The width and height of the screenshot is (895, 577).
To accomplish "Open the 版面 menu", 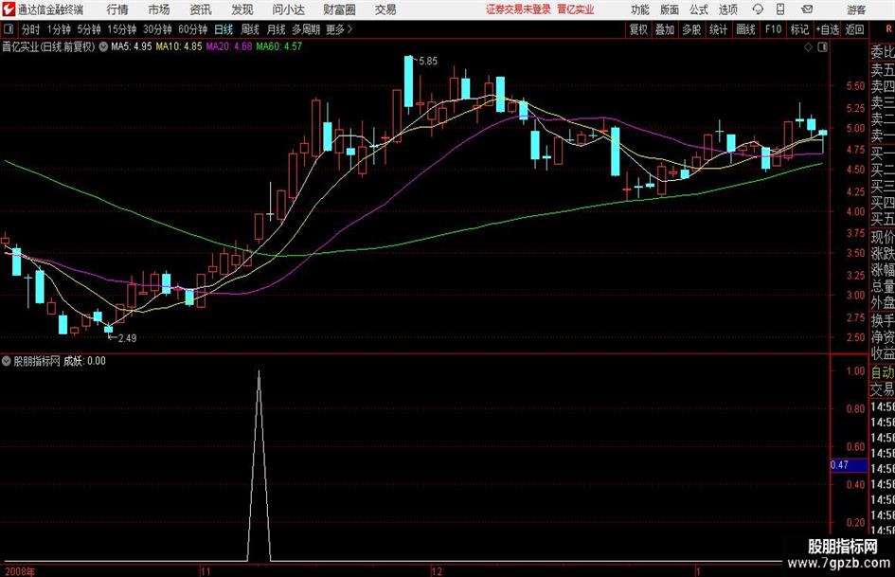I will click(669, 9).
